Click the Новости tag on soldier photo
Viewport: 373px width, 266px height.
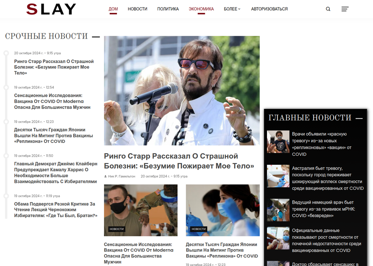point(117,229)
